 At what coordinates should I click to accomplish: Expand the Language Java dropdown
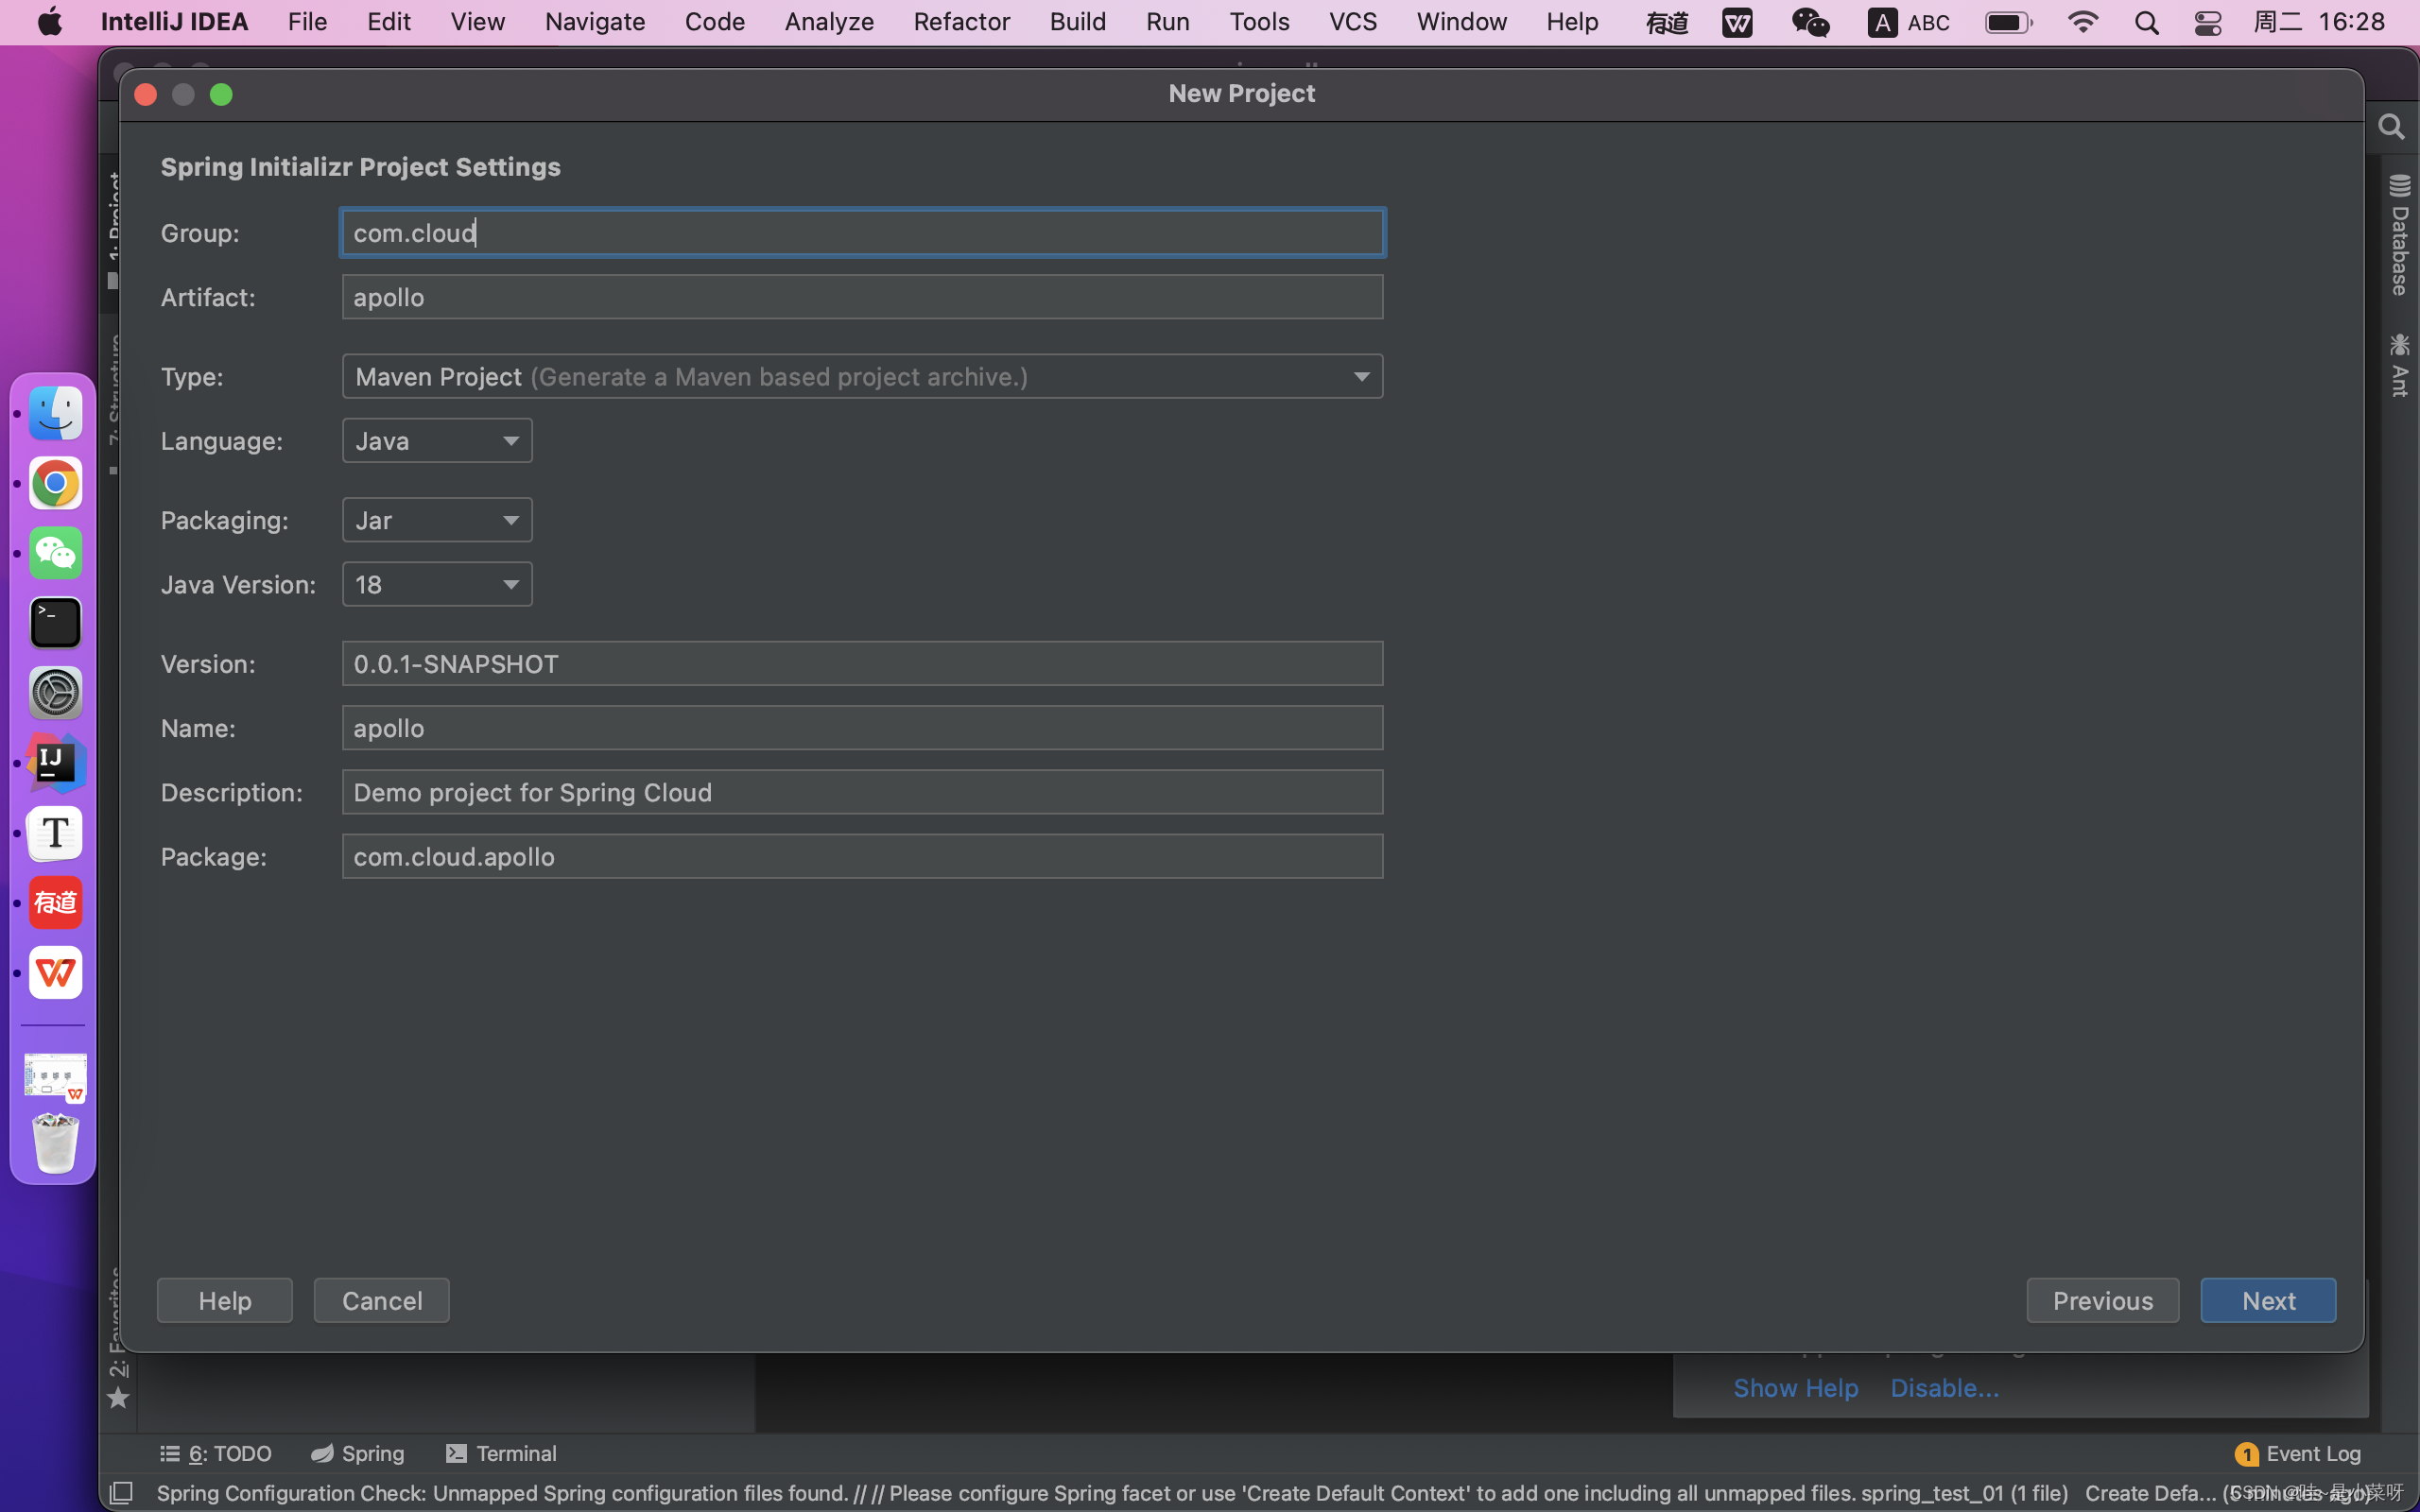click(510, 440)
